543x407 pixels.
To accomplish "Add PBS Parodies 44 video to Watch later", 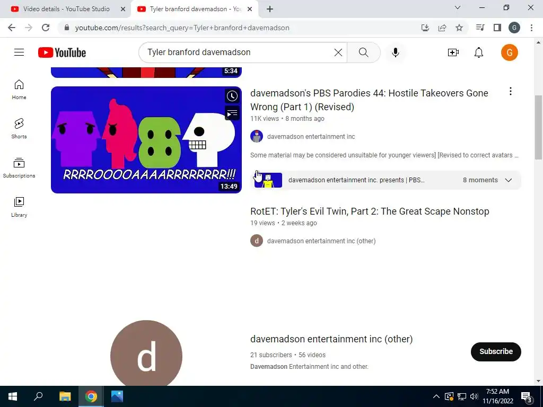I will (232, 96).
